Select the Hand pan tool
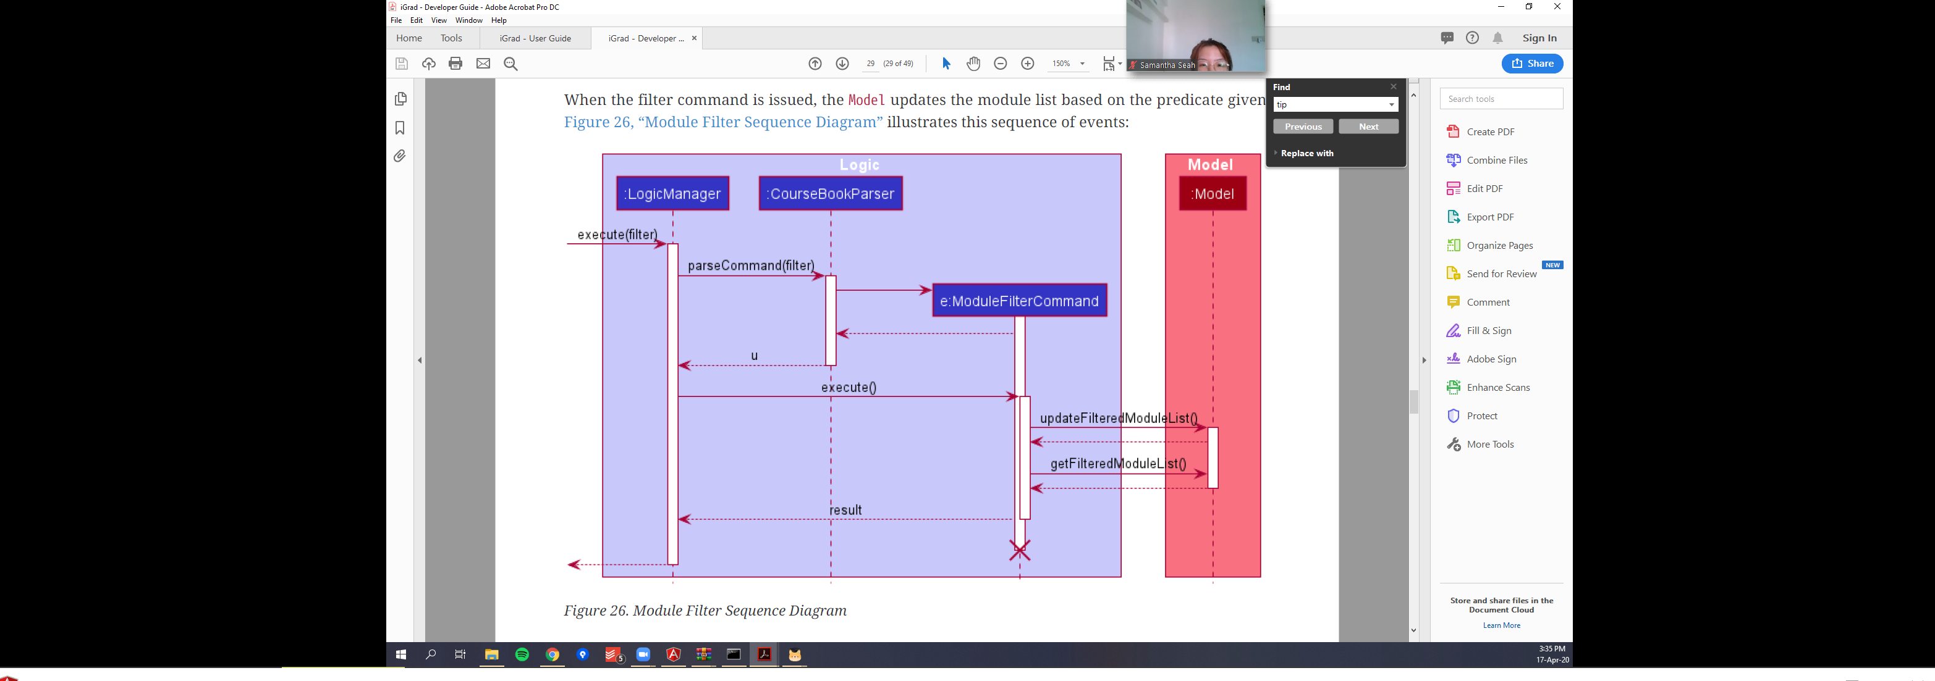The image size is (1935, 681). click(x=973, y=64)
